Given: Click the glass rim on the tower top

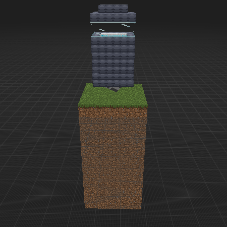Looking at the screenshot, I should click(113, 35).
